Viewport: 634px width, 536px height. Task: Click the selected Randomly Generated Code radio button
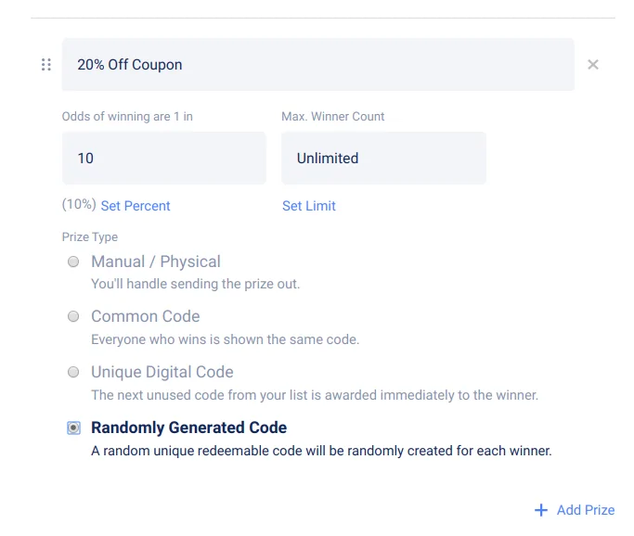(73, 428)
